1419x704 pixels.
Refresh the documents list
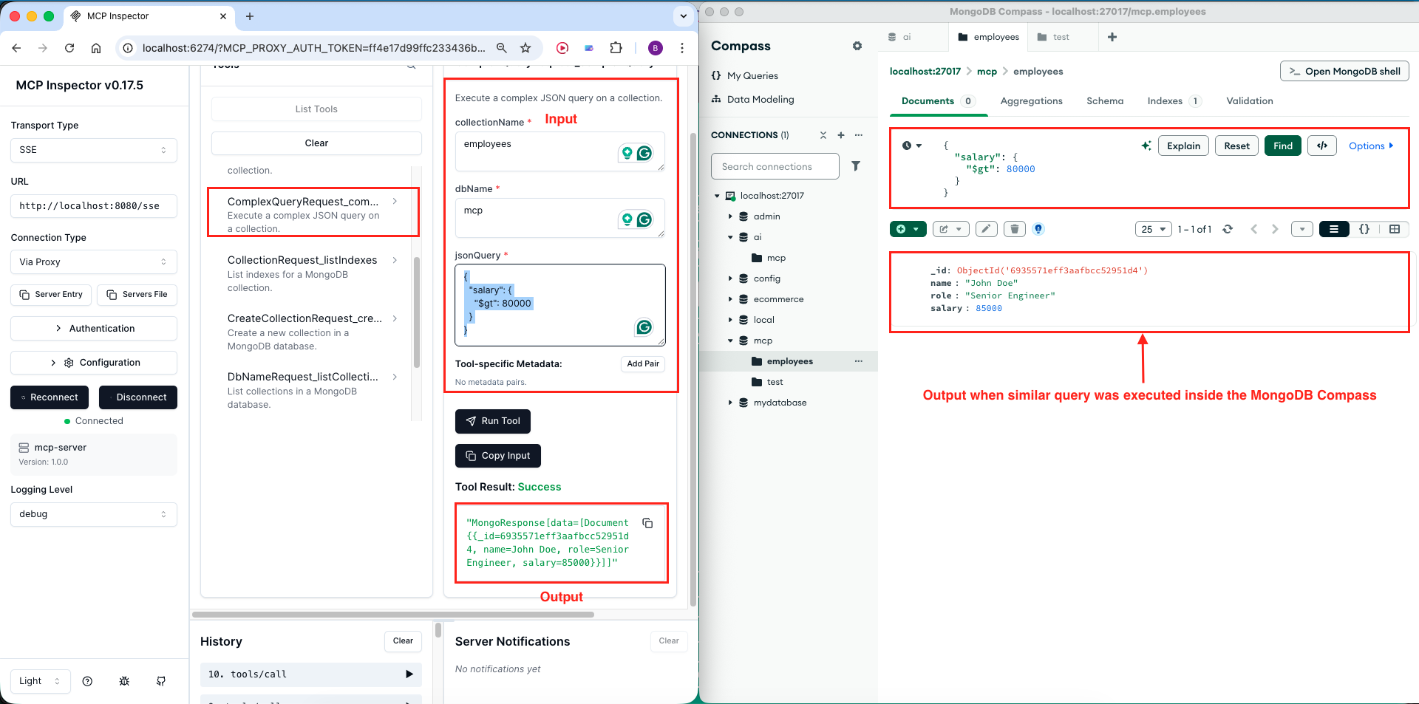pyautogui.click(x=1228, y=229)
